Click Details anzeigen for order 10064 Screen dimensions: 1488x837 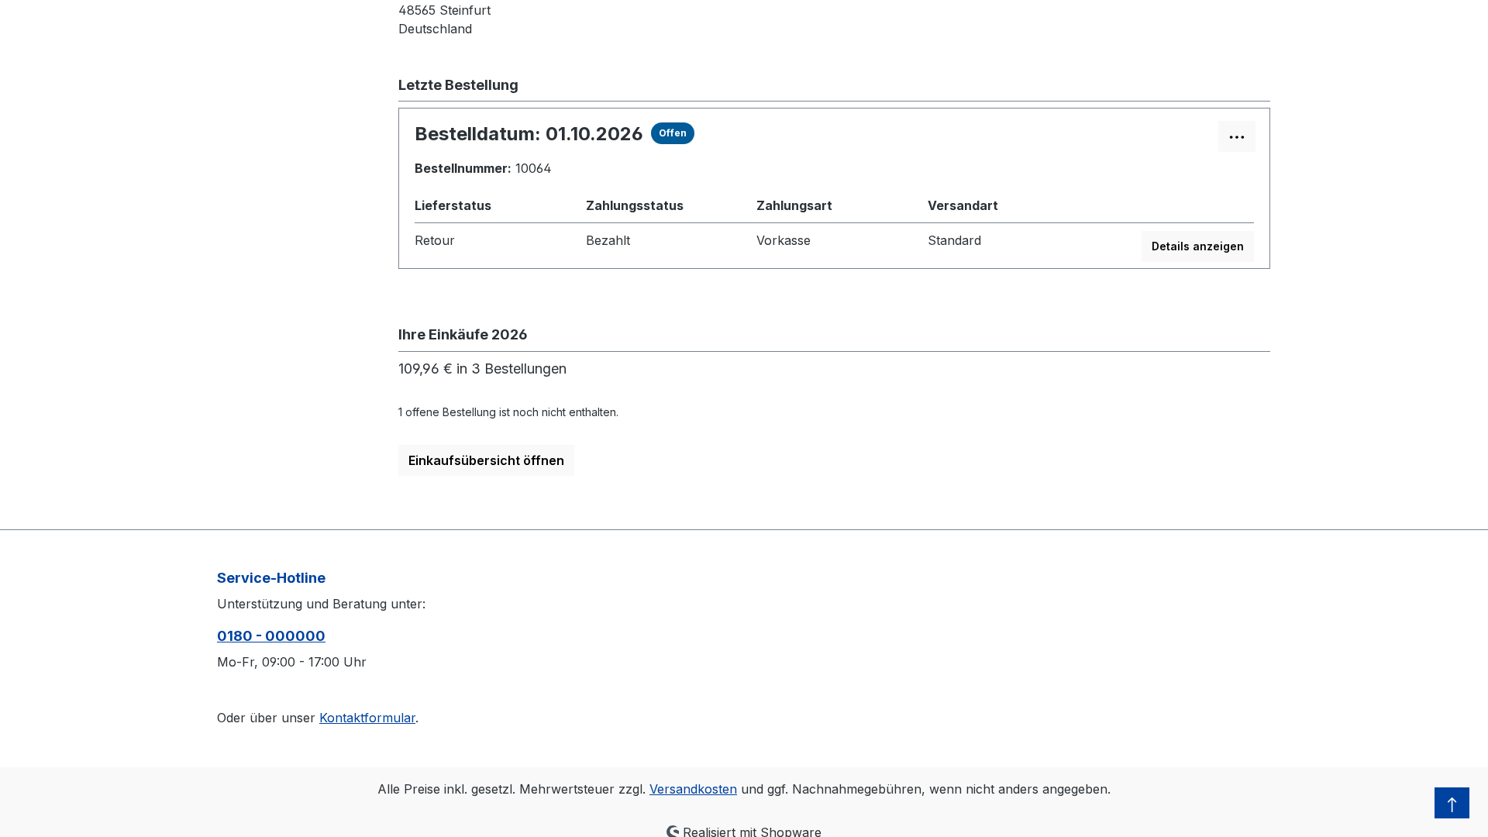(x=1197, y=246)
